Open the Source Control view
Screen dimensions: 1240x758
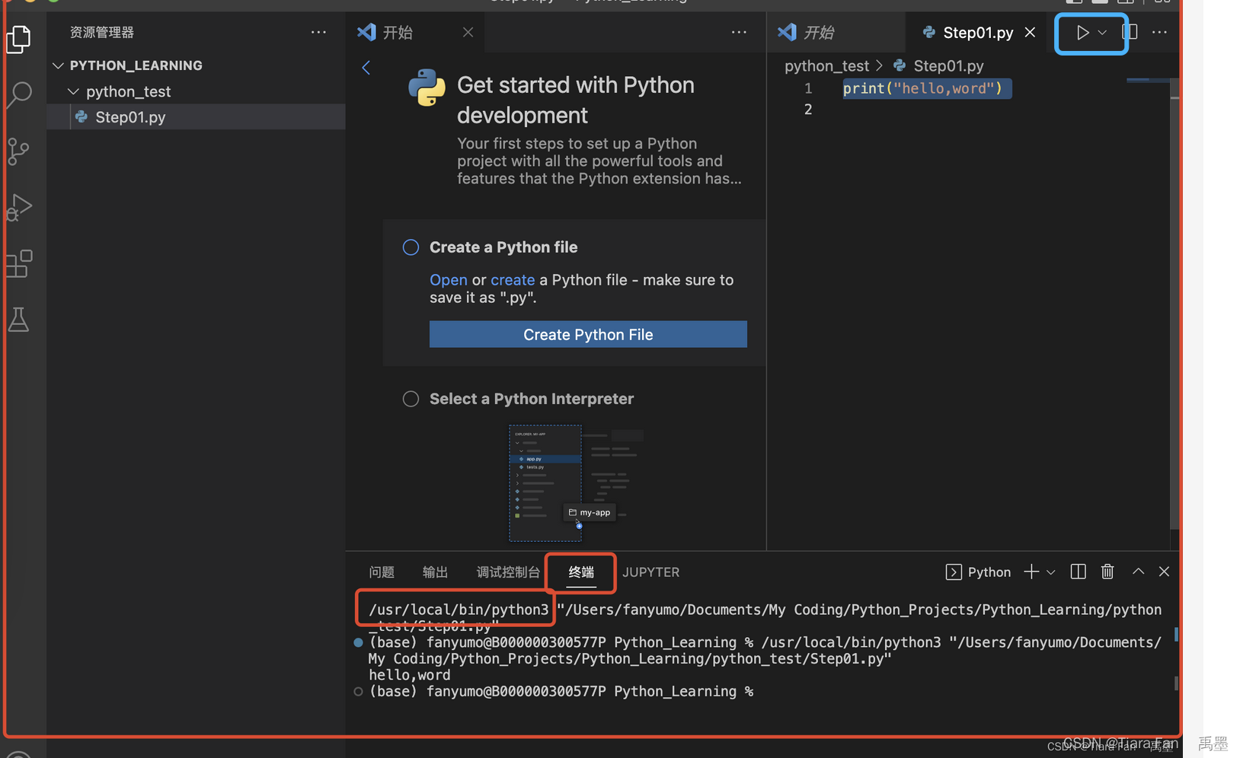point(18,151)
